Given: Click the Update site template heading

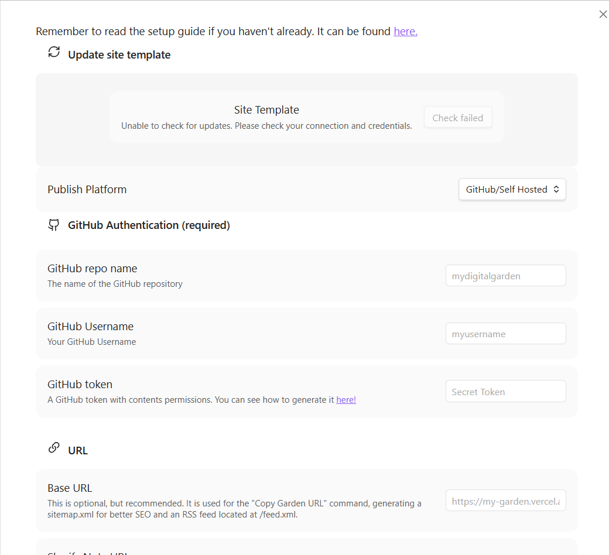Looking at the screenshot, I should pyautogui.click(x=119, y=55).
